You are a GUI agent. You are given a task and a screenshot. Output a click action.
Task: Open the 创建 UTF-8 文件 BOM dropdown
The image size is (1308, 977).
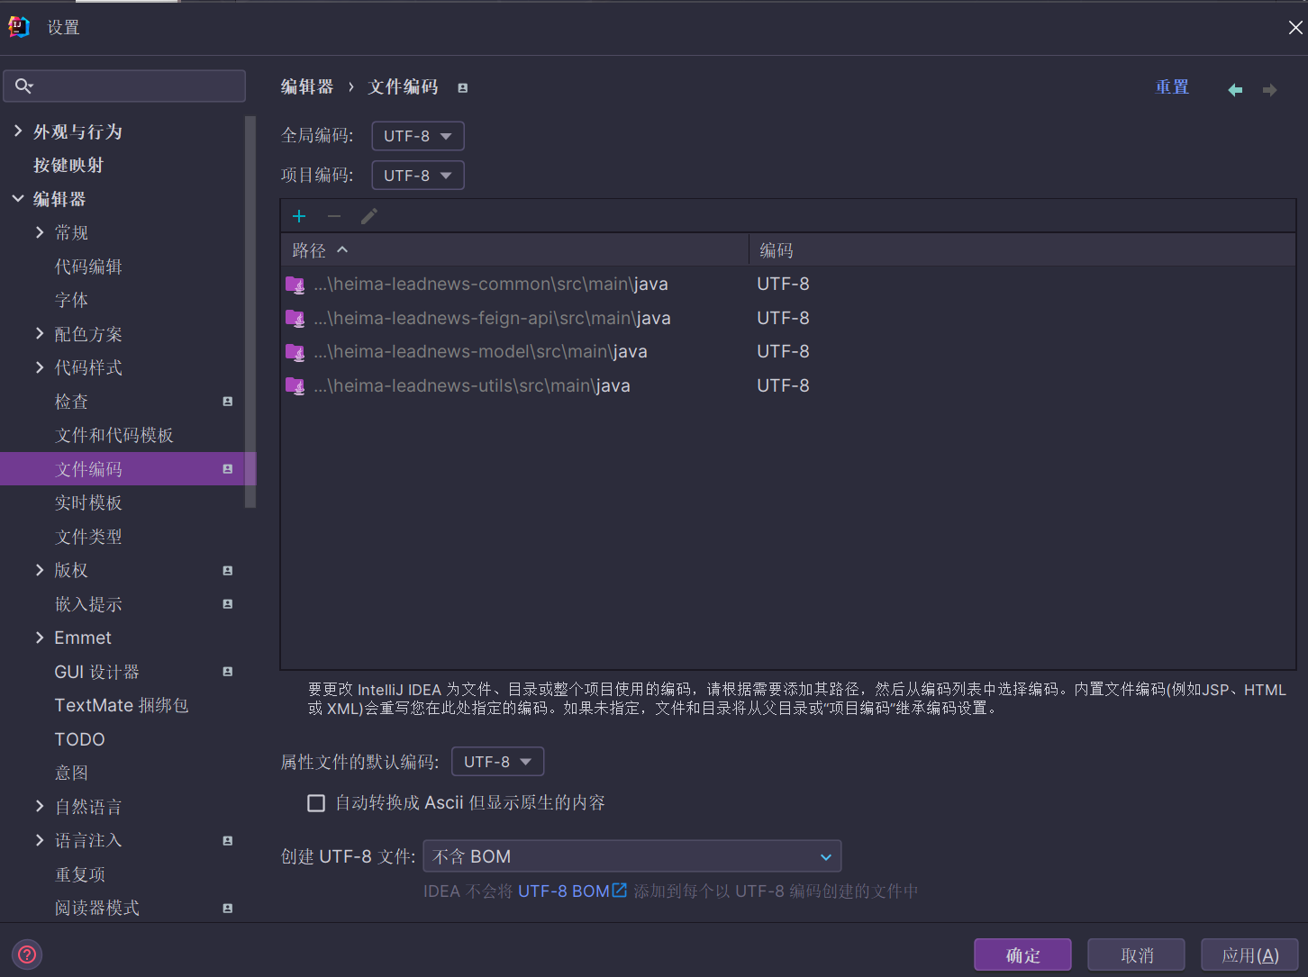point(632,856)
